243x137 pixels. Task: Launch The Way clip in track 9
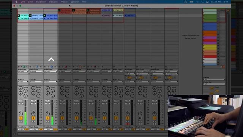[x=125, y=16]
